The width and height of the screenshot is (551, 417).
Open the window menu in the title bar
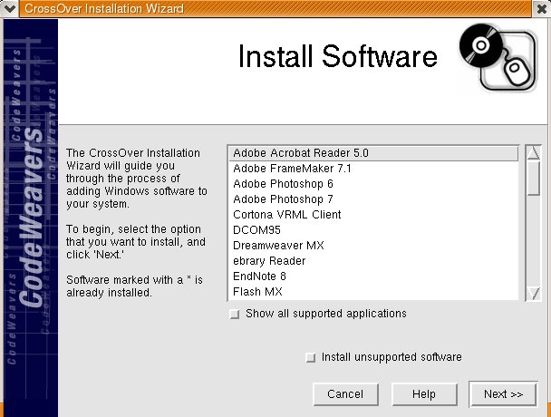(9, 8)
